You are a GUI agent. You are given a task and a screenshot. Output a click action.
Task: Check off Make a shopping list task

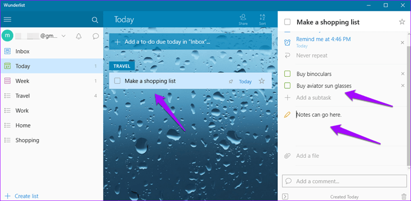117,81
